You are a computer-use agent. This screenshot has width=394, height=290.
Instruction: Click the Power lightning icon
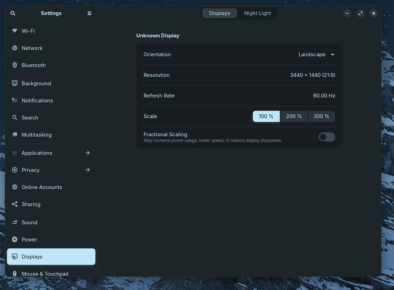[15, 239]
